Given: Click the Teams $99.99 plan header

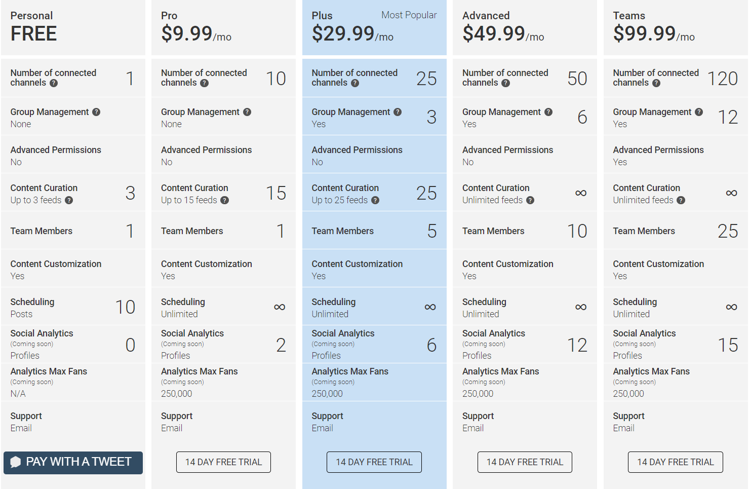Looking at the screenshot, I should 676,27.
